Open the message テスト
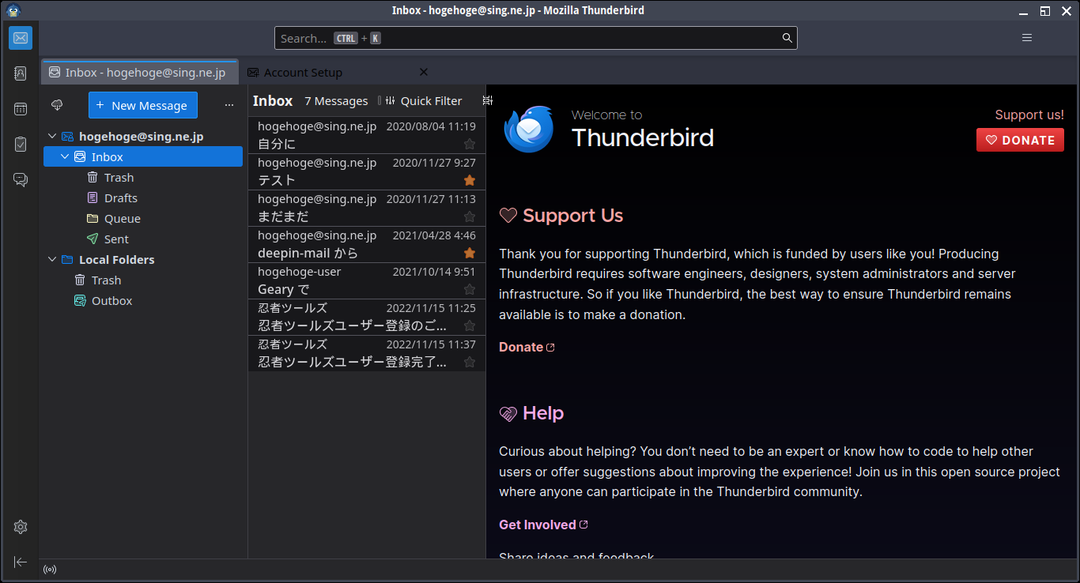This screenshot has width=1080, height=583. (x=367, y=172)
